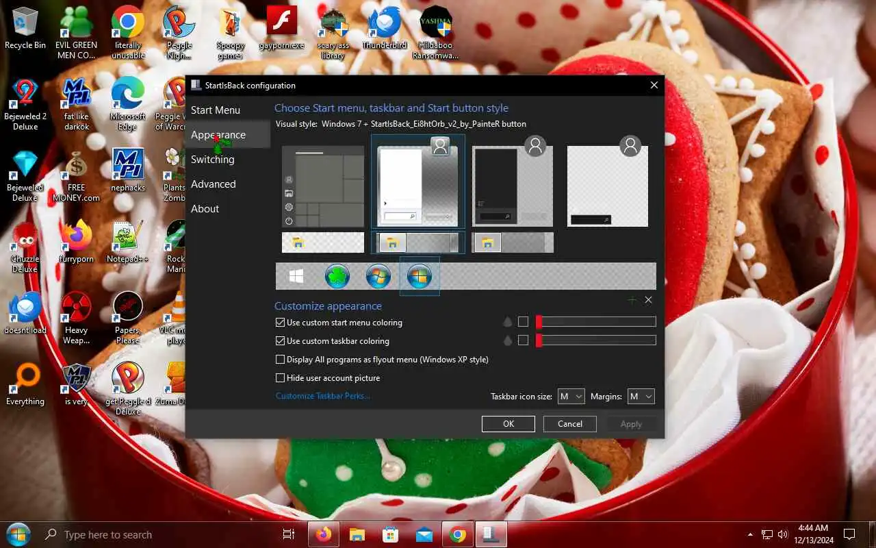Open the Margins dropdown

coord(641,396)
